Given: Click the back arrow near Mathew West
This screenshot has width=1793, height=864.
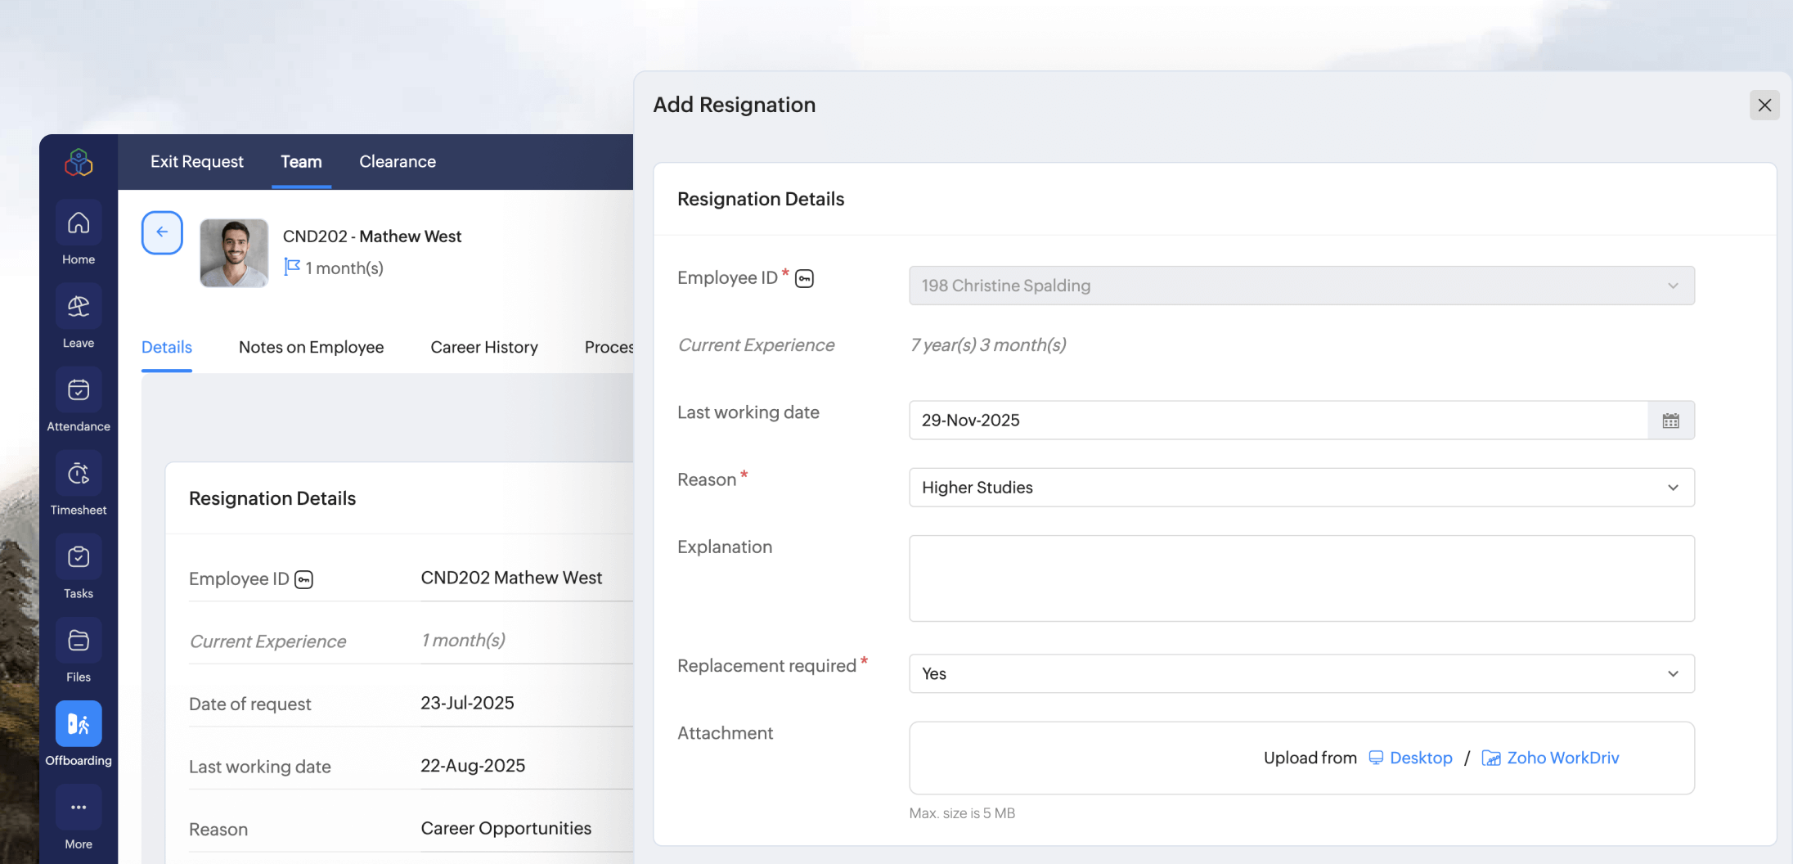Looking at the screenshot, I should 161,232.
